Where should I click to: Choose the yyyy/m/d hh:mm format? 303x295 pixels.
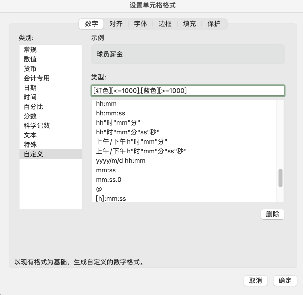(x=184, y=161)
